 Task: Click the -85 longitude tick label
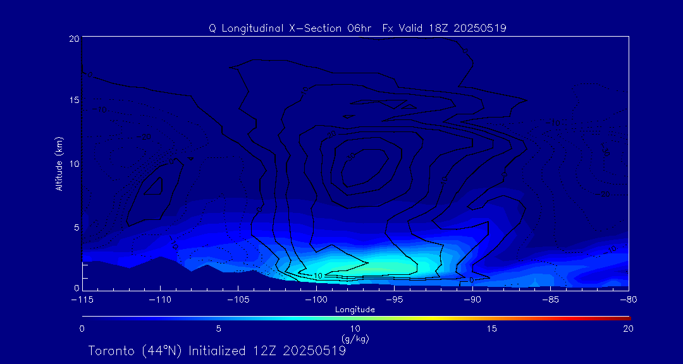point(551,300)
